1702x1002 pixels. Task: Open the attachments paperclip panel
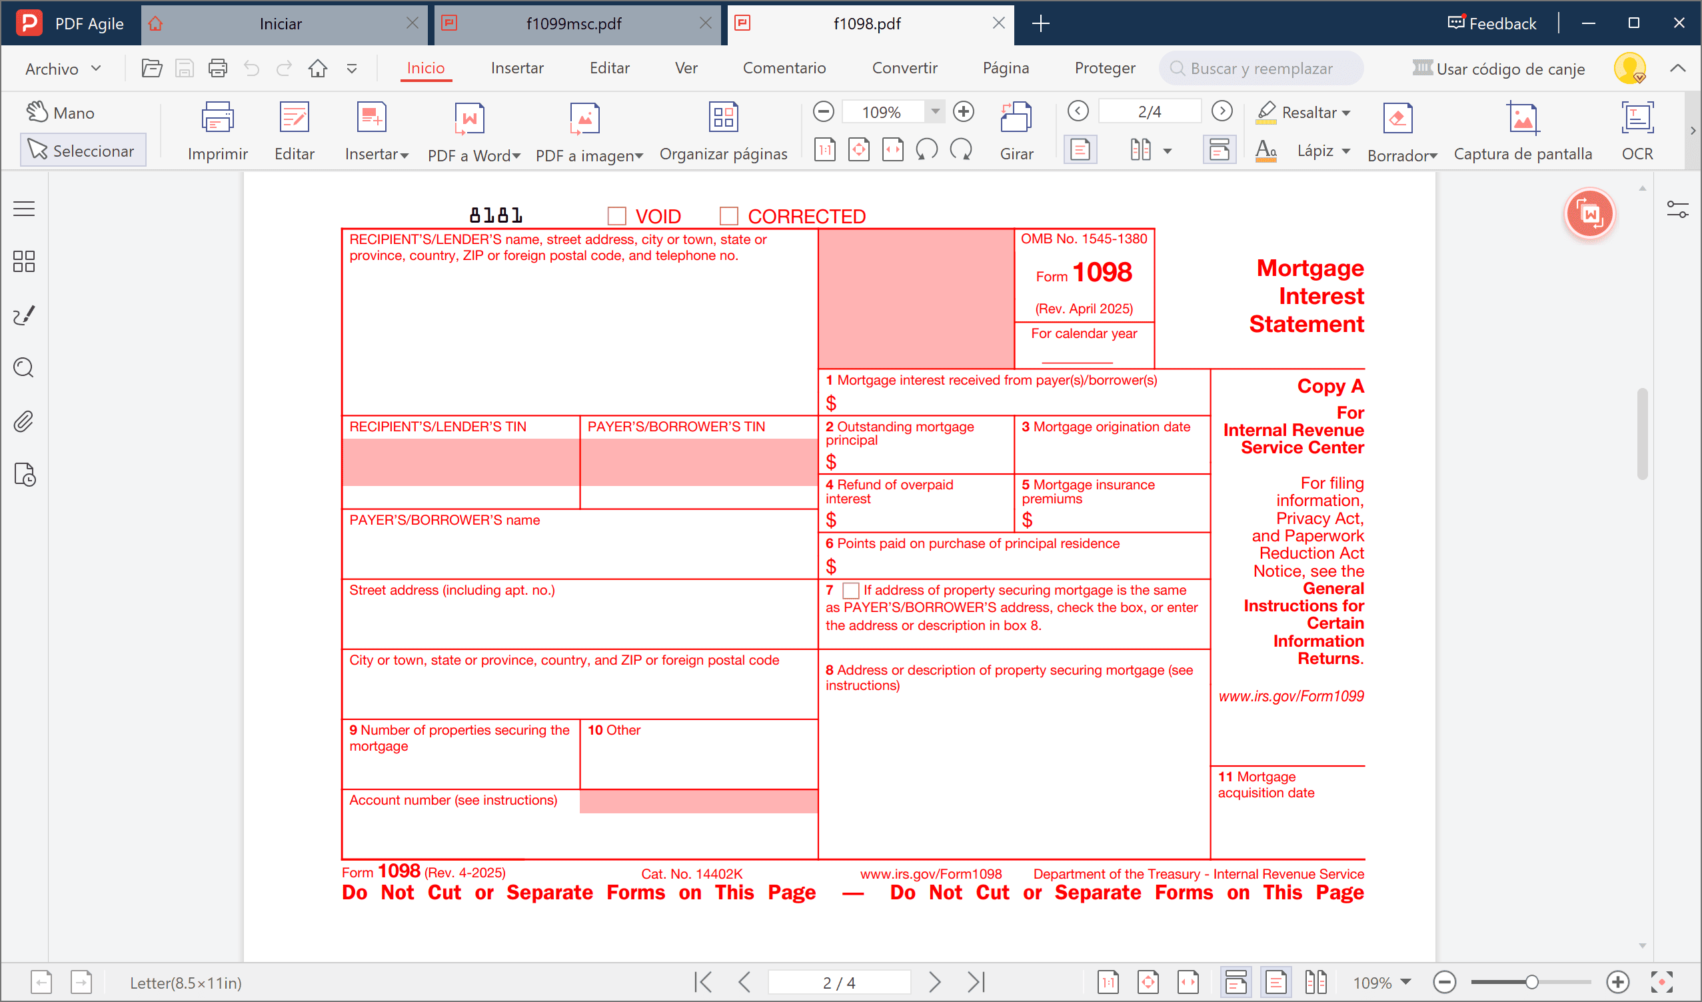coord(23,421)
